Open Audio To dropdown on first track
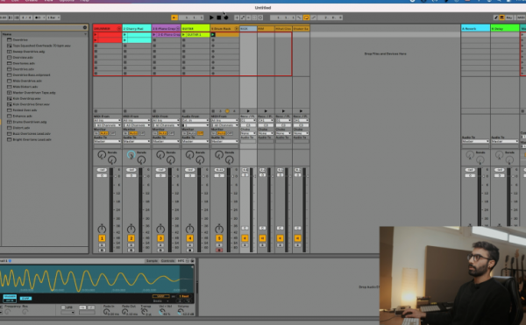Screen dimensions: 526x325 point(107,141)
